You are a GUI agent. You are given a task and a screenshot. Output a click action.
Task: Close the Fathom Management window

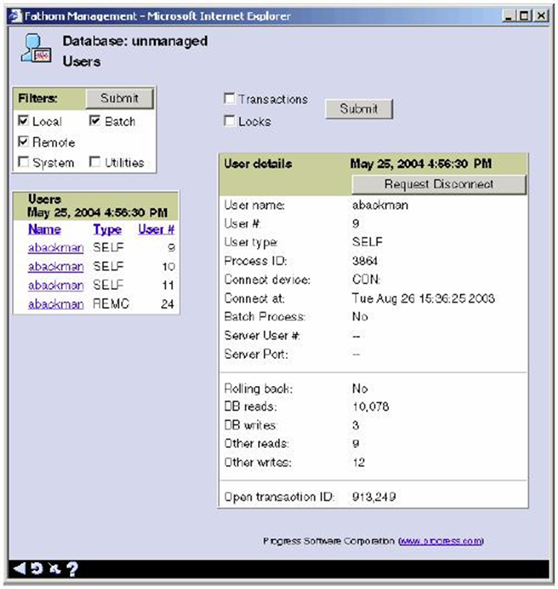tap(541, 16)
